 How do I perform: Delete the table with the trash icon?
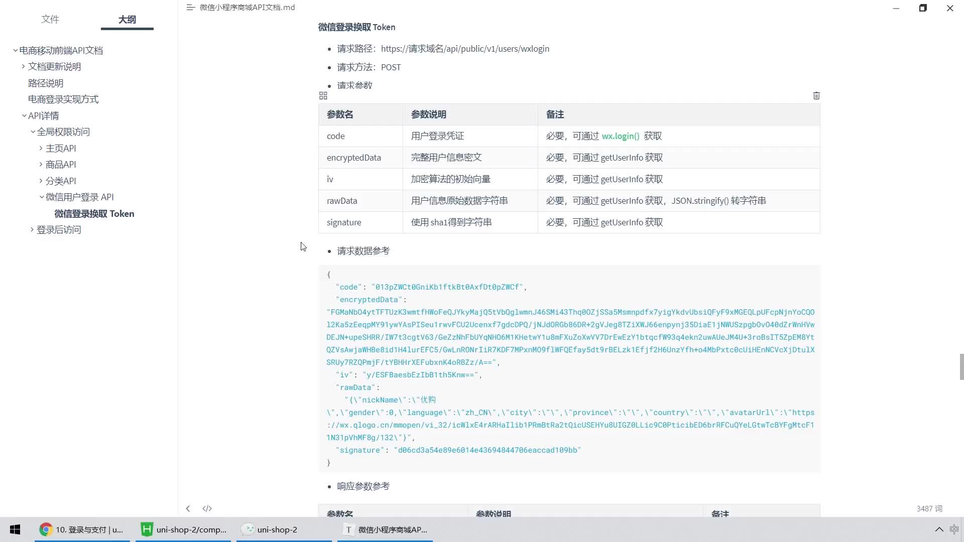point(816,95)
